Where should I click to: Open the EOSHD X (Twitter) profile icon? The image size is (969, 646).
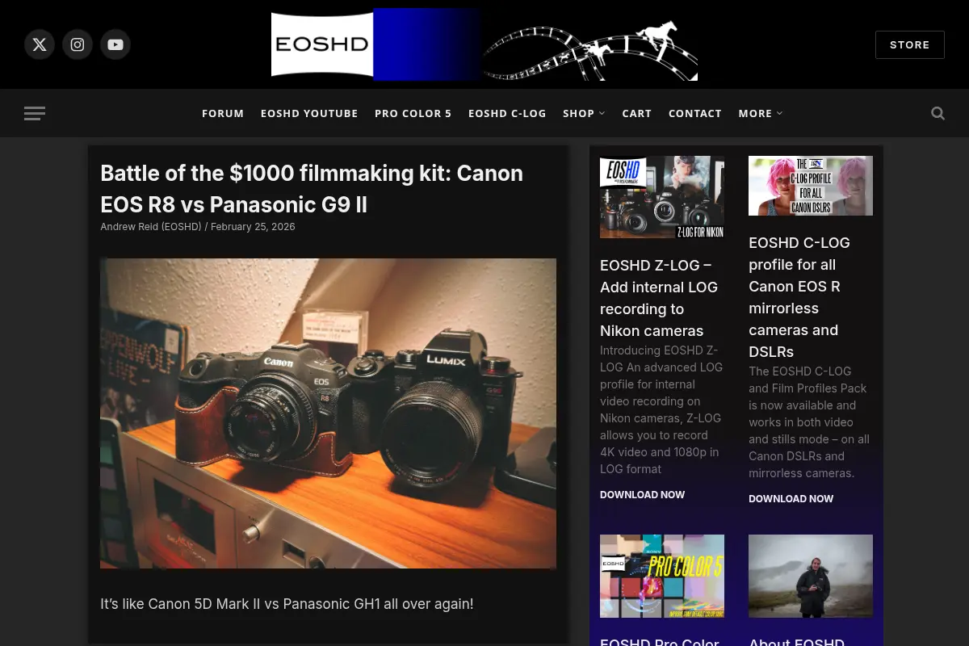40,44
